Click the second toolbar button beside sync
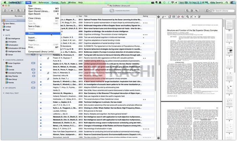 (12, 11)
